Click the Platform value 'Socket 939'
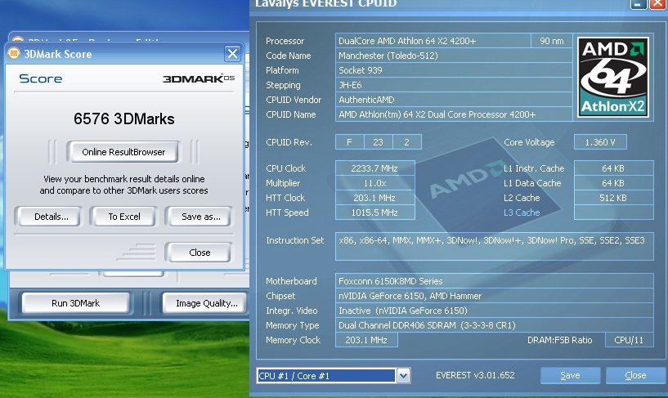668x398 pixels. pos(454,70)
